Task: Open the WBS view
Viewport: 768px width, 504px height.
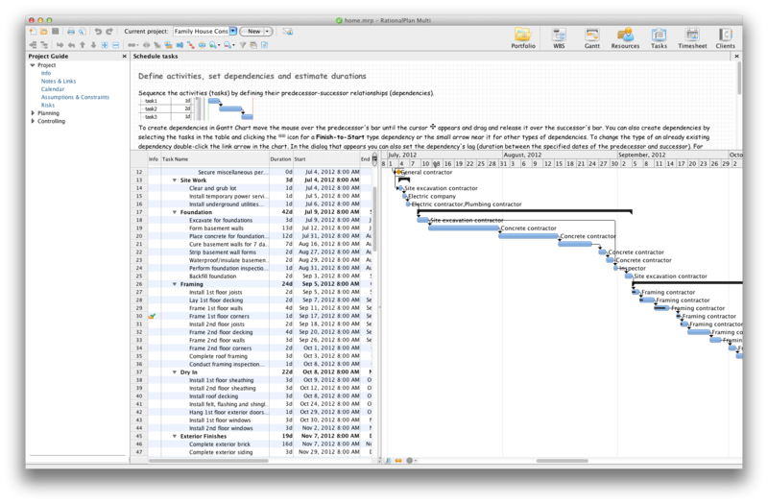Action: pyautogui.click(x=559, y=38)
